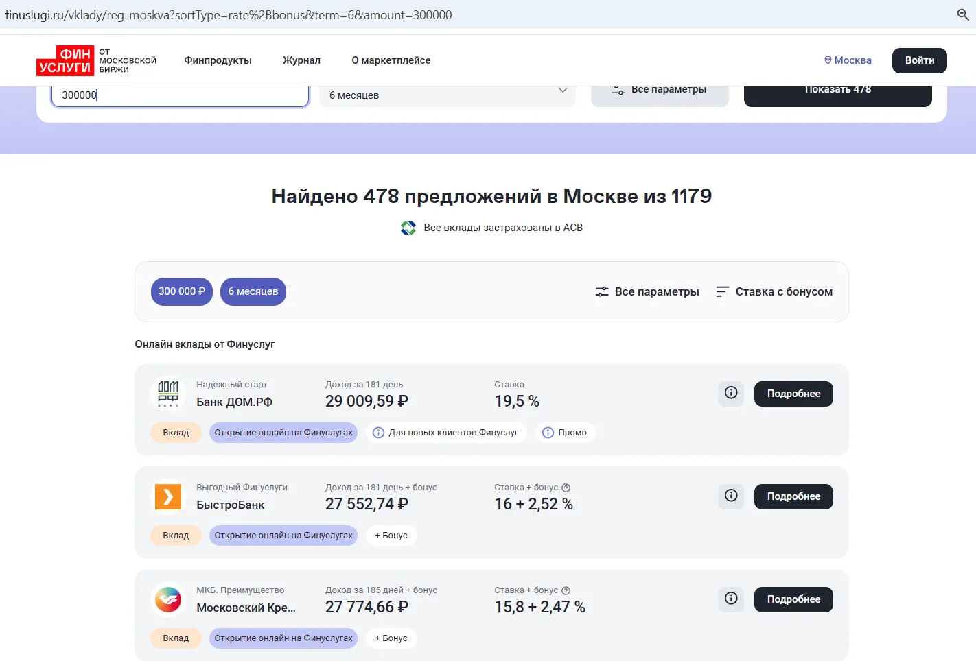Click question mark near БыстроБанк Ставка + бонус
Viewport: 976px width, 661px height.
(x=566, y=488)
